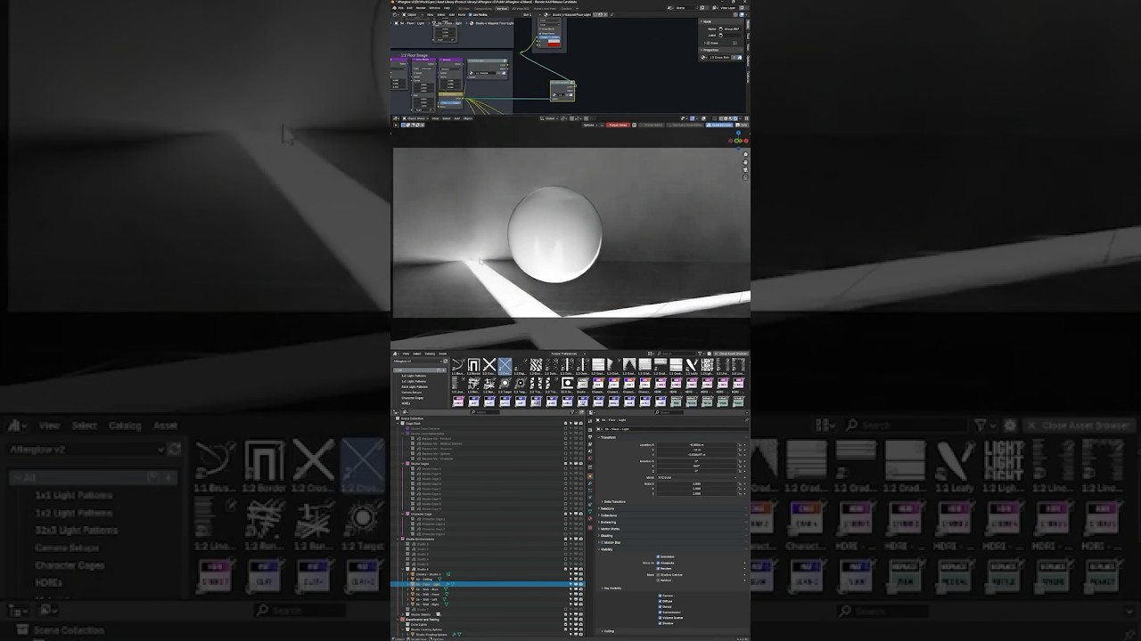Open the File menu in Blender
Screen dimensions: 1141x641
(x=401, y=8)
